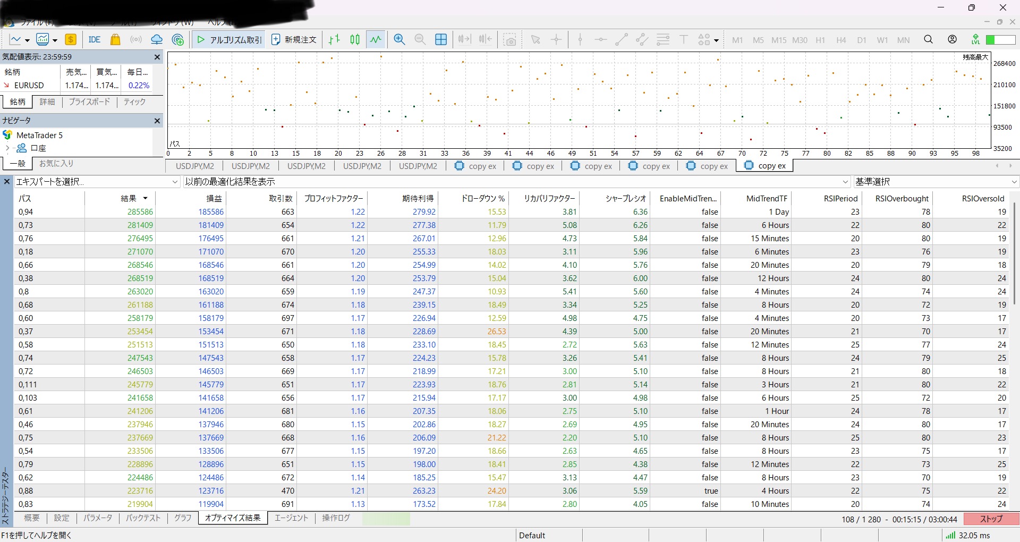This screenshot has width=1020, height=542.
Task: Close the strategy tester panel
Action: pyautogui.click(x=7, y=182)
